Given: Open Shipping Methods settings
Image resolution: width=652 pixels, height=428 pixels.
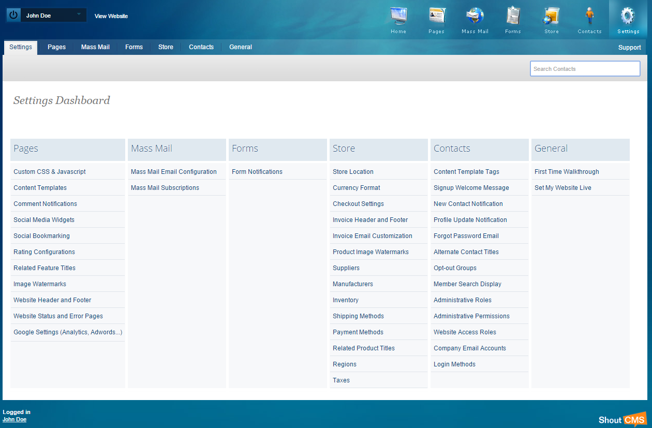Looking at the screenshot, I should pos(359,316).
